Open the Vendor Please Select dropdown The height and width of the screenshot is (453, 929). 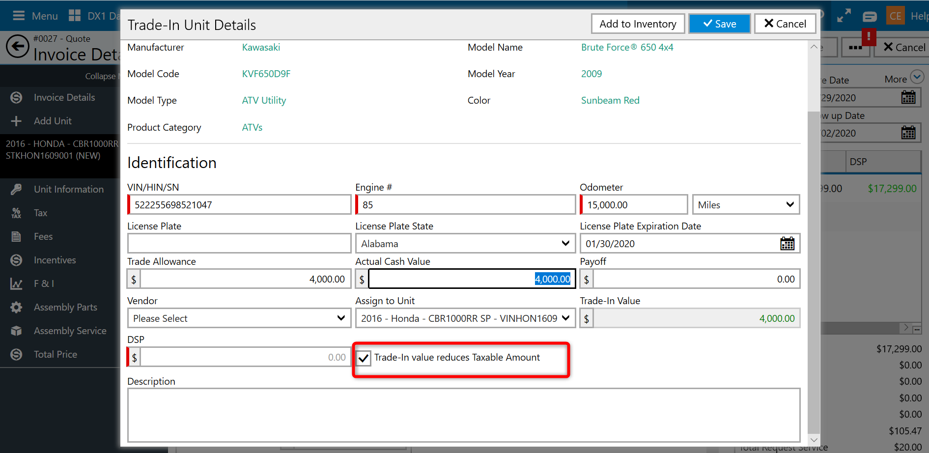coord(239,318)
